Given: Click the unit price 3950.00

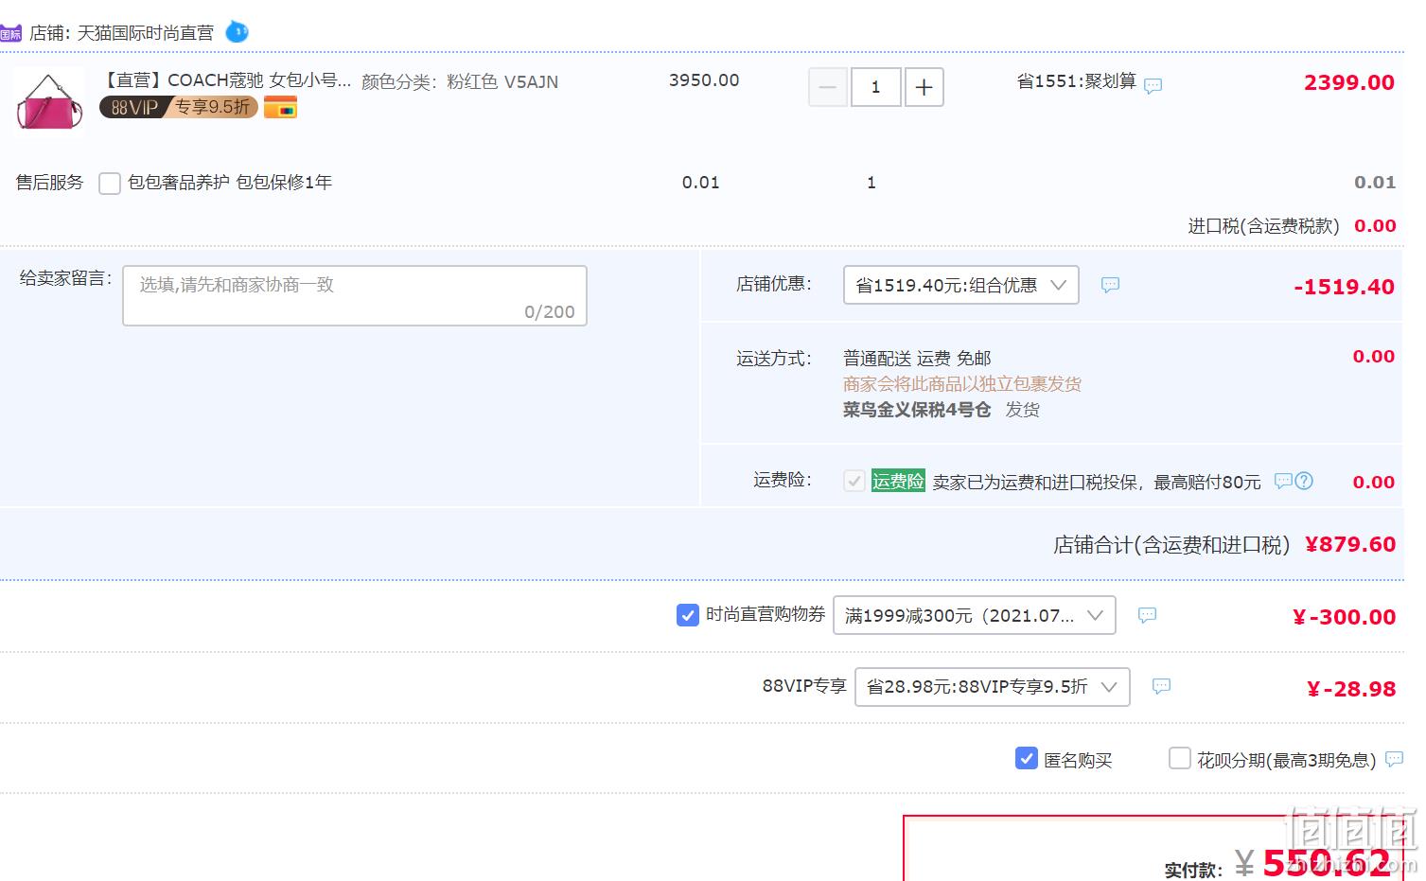Looking at the screenshot, I should click(704, 80).
